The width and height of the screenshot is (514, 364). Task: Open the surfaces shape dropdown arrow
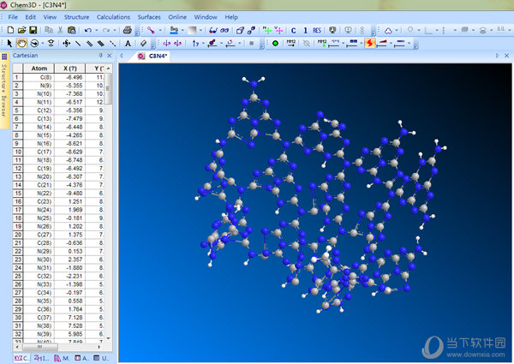point(397,30)
